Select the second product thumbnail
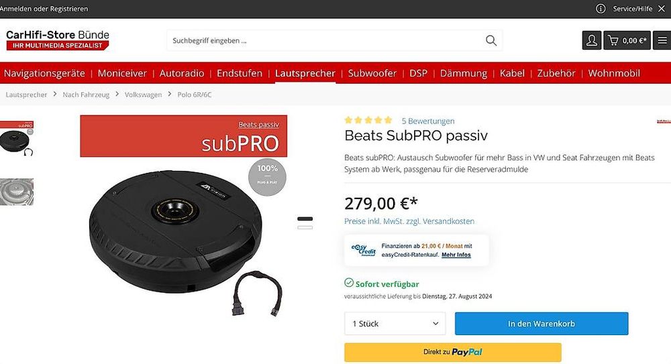 pyautogui.click(x=17, y=192)
